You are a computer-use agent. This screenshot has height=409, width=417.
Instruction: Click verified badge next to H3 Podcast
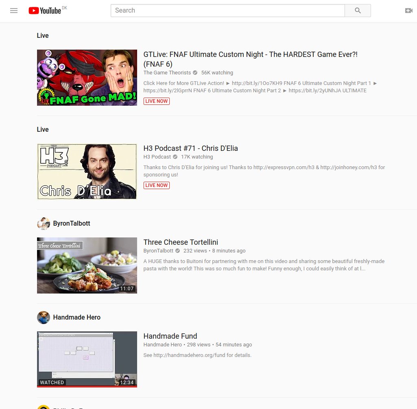[x=175, y=157]
